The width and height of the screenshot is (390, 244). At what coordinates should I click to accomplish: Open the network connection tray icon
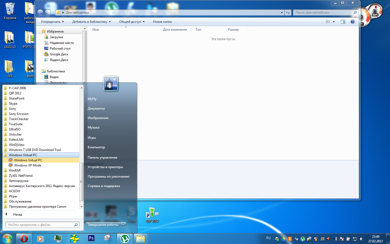click(x=355, y=239)
